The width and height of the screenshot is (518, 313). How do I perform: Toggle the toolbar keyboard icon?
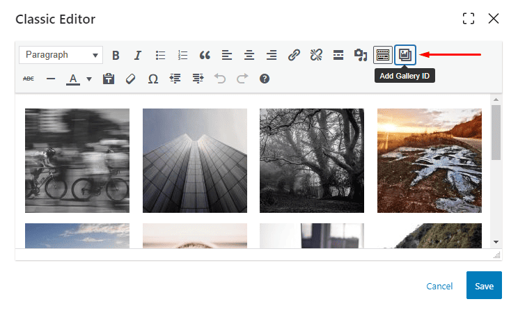(x=383, y=55)
